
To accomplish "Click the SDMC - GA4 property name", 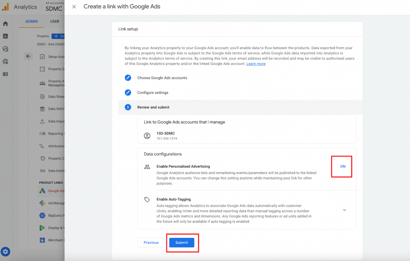I will point(51,44).
